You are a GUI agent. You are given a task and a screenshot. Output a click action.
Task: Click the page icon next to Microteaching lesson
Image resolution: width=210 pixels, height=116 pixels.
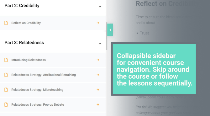[x=6, y=90]
